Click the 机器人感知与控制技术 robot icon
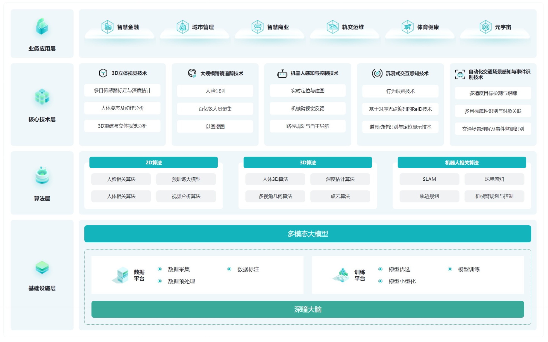Screen dimensions: 548x342 pos(282,73)
